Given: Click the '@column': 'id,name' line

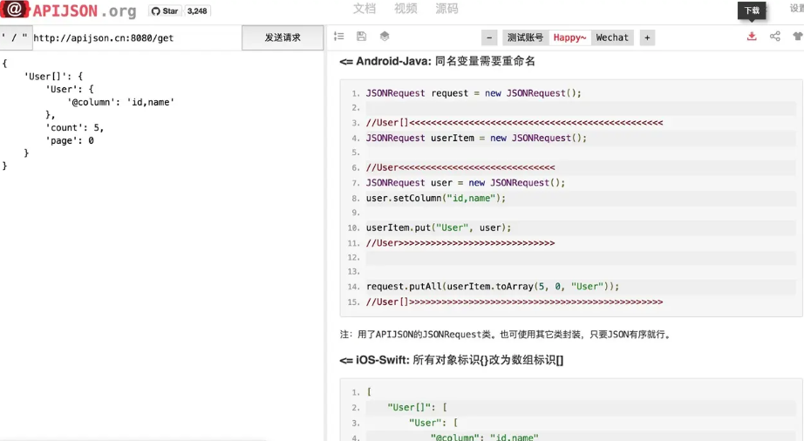Looking at the screenshot, I should tap(121, 102).
